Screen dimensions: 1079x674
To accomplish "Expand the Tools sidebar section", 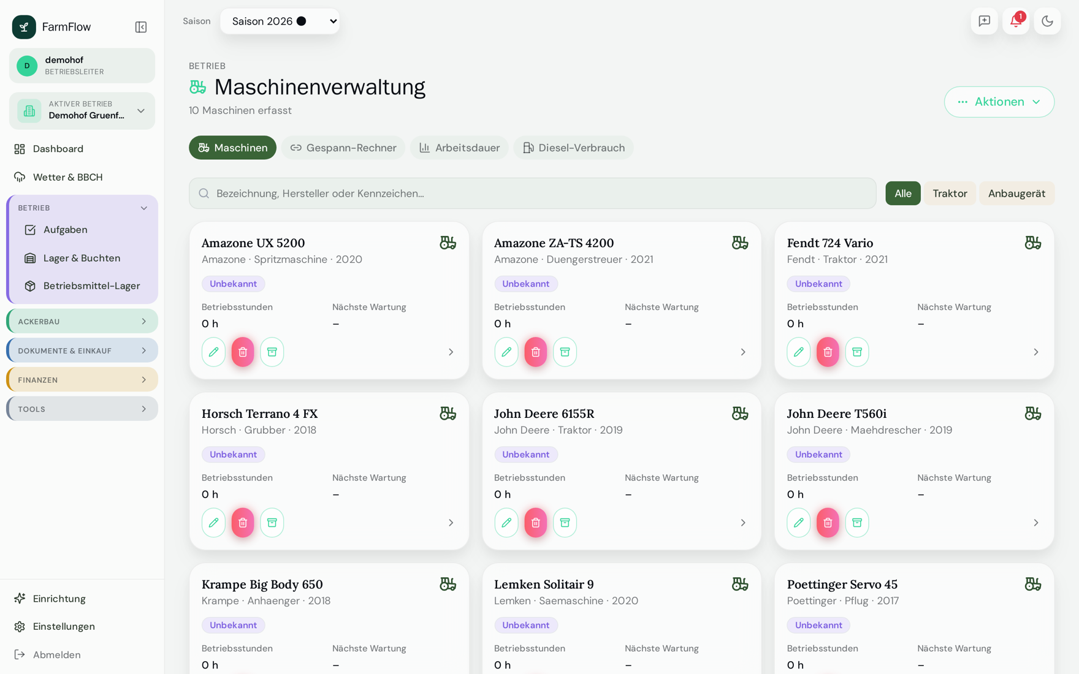I will pyautogui.click(x=82, y=409).
